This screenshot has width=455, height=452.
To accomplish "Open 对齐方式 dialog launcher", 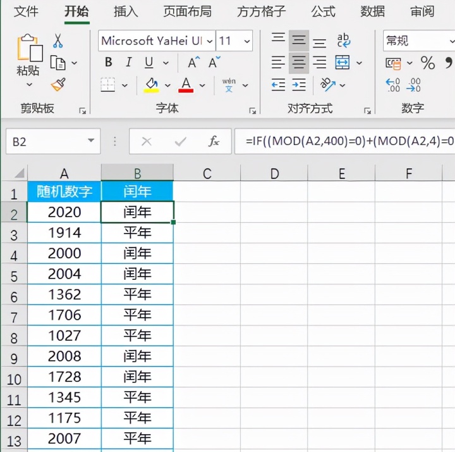I will (x=367, y=111).
